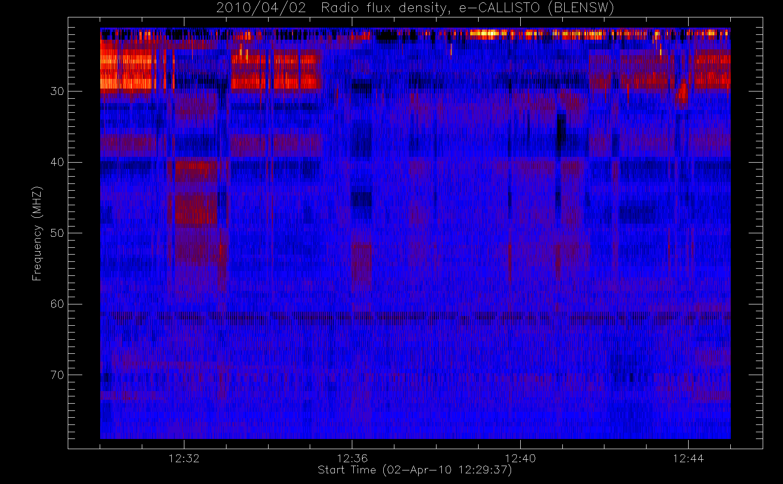The width and height of the screenshot is (783, 484).
Task: Click the 30 frequency tick label
Action: pyautogui.click(x=57, y=91)
